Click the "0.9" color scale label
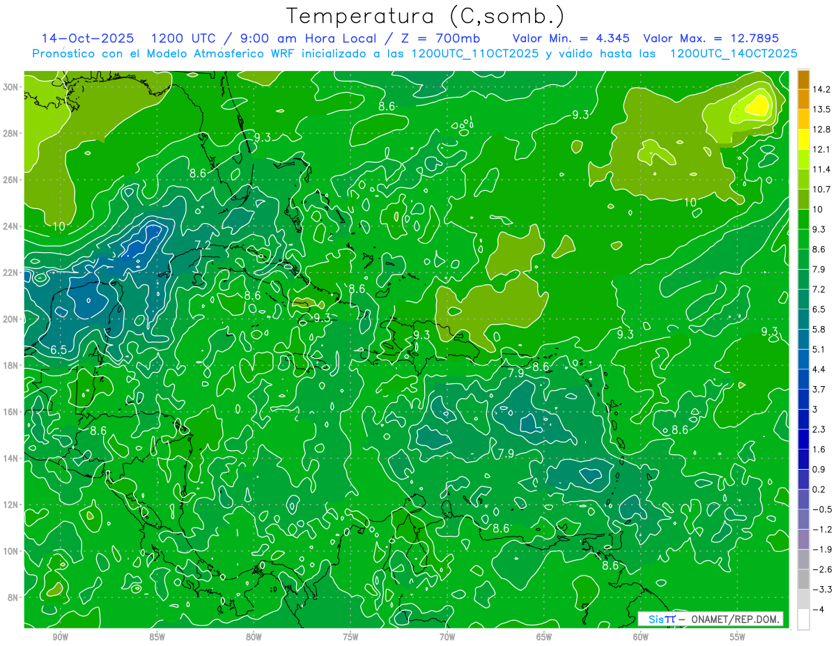The height and width of the screenshot is (646, 836). 819,469
